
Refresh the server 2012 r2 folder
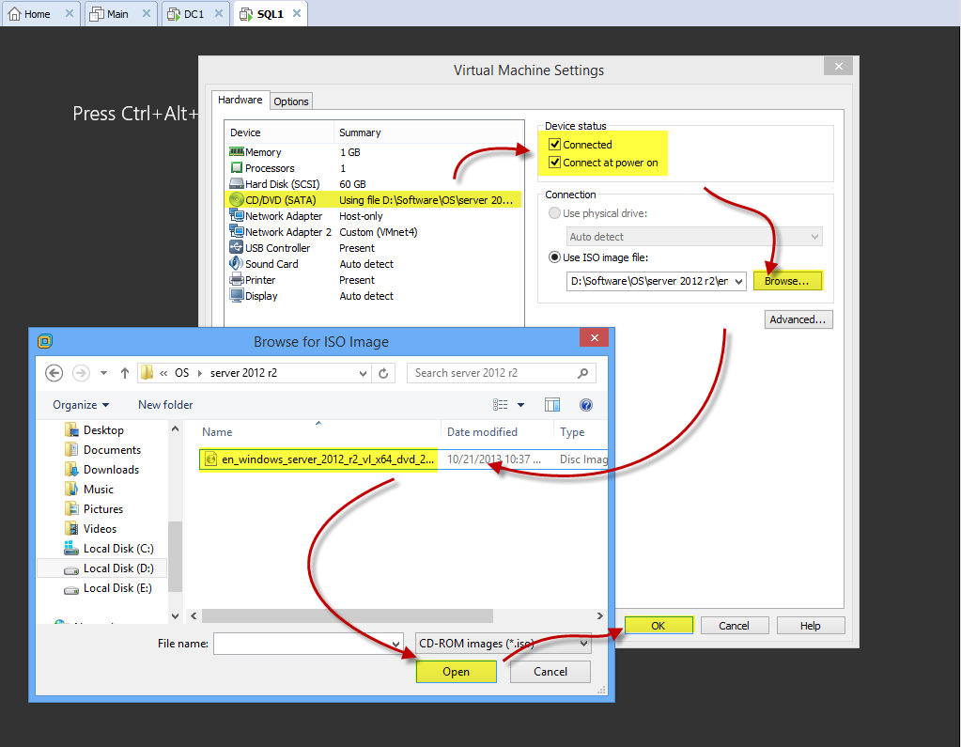point(383,373)
